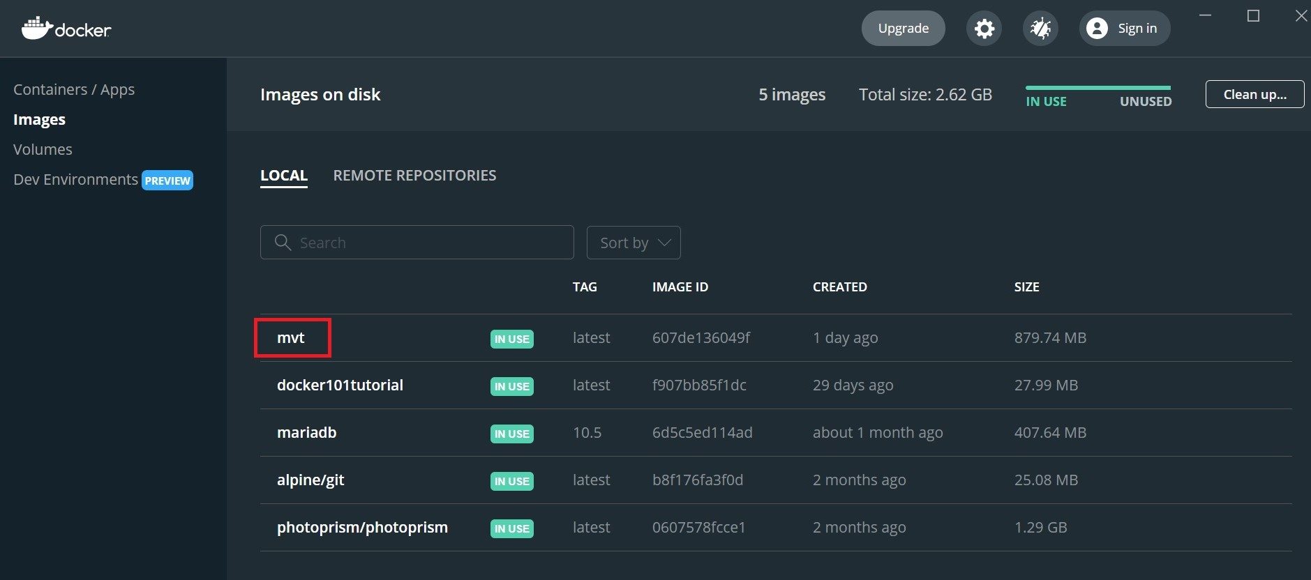Click the Upgrade button

click(903, 29)
